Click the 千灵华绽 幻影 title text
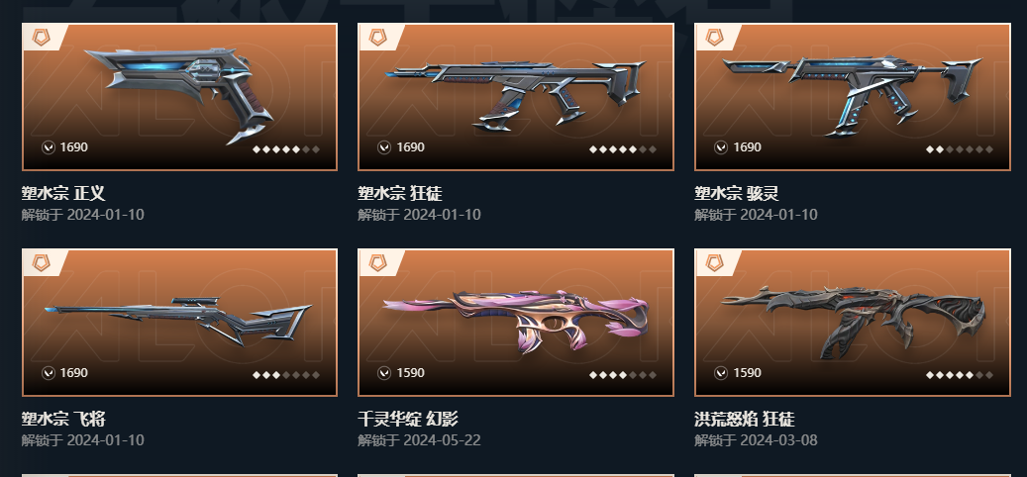This screenshot has width=1027, height=477. [408, 418]
